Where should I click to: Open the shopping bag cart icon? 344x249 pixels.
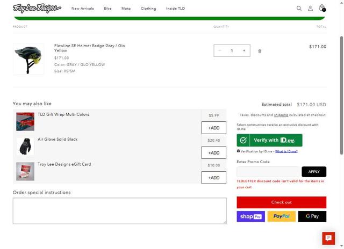coord(322,8)
